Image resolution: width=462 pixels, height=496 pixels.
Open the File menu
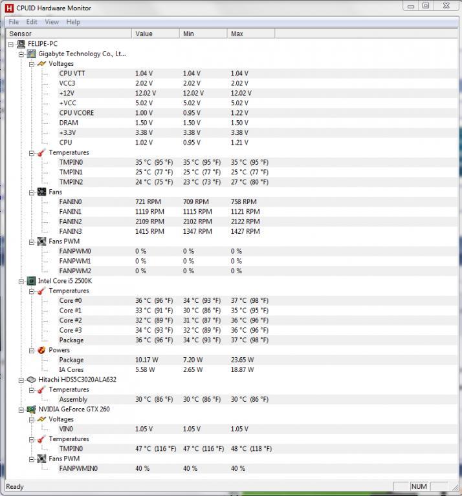[x=14, y=22]
